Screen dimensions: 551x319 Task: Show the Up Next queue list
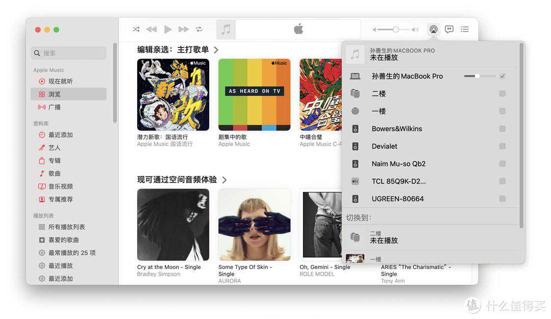[x=465, y=30]
